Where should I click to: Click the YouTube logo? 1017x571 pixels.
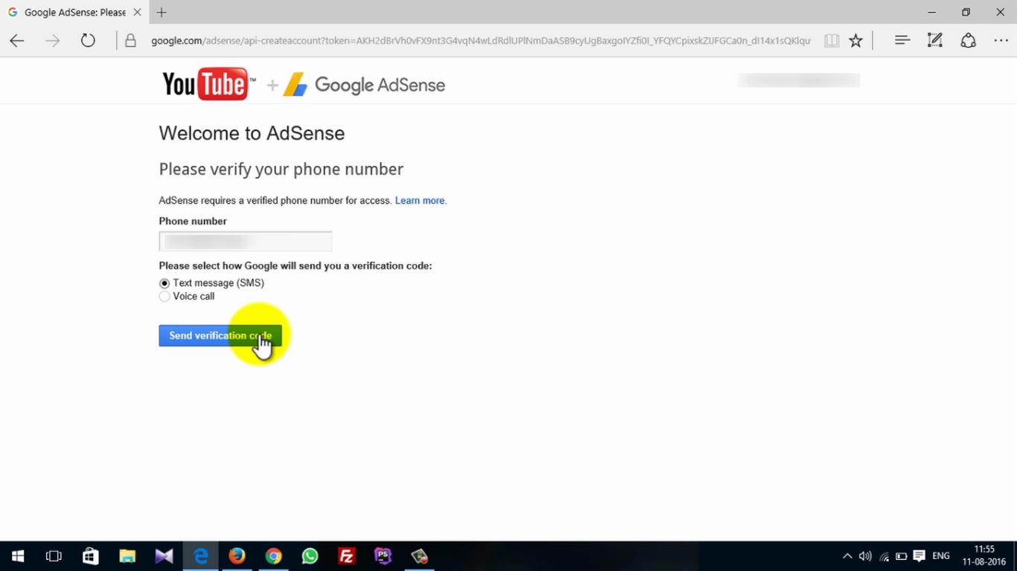[x=208, y=85]
